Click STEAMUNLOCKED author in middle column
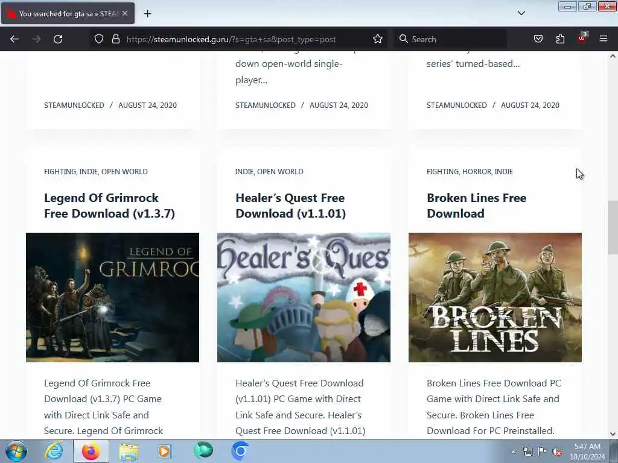The width and height of the screenshot is (618, 463). tap(266, 105)
